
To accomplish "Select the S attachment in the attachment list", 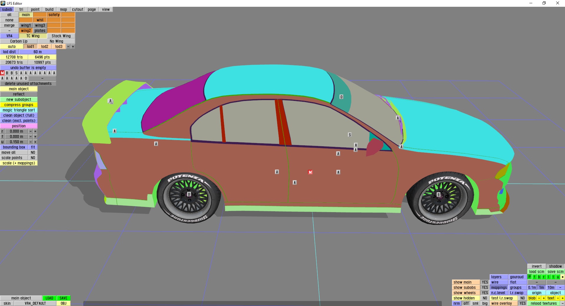I will [16, 73].
